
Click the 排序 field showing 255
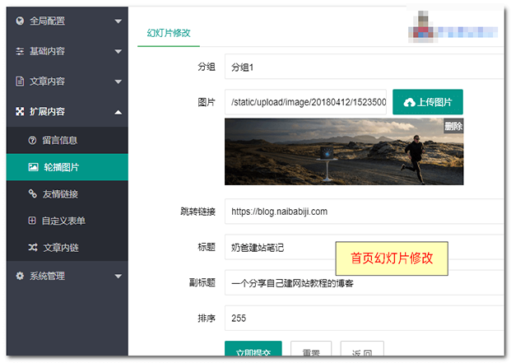pyautogui.click(x=365, y=318)
